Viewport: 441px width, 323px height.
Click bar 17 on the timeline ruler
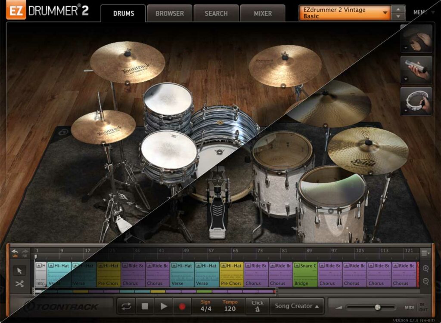tap(87, 251)
